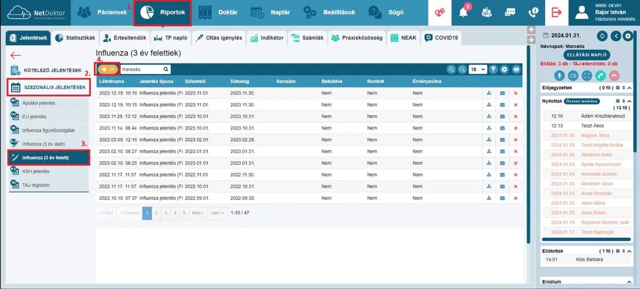640x289 pixels.
Task: Delete the 2023.11.14. 08:44 report with red X
Action: tap(516, 128)
